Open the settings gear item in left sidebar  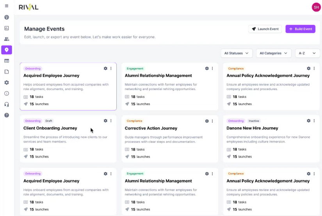click(7, 83)
